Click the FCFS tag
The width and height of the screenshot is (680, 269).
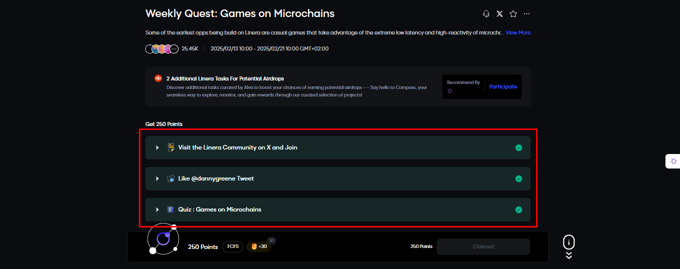[x=233, y=246]
